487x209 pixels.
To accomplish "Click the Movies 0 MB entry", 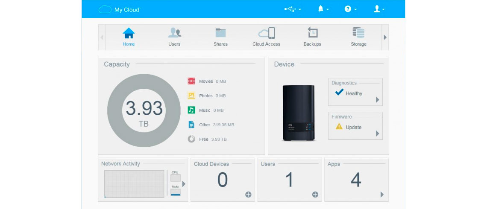I will tap(212, 81).
